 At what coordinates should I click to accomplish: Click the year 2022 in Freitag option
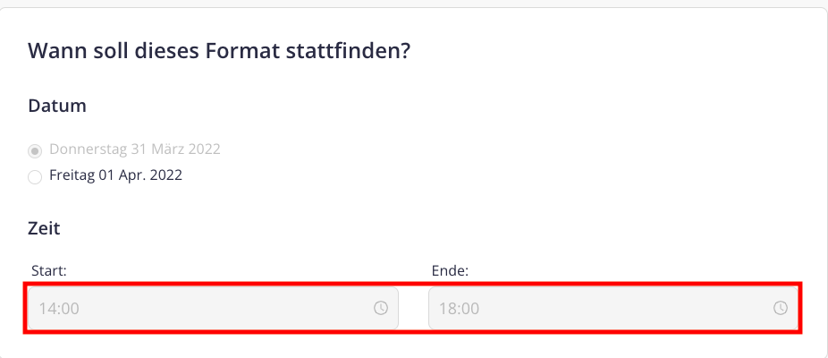[165, 175]
